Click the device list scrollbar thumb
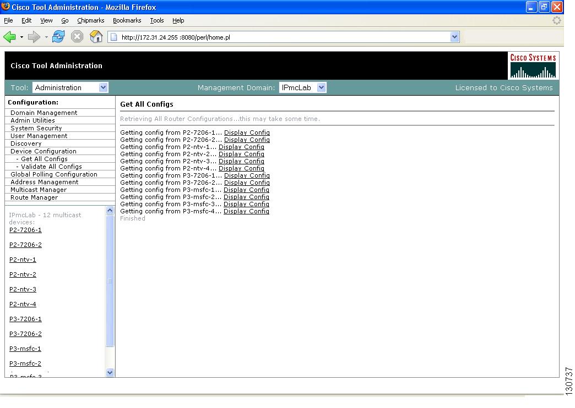The image size is (575, 408). tap(110, 281)
